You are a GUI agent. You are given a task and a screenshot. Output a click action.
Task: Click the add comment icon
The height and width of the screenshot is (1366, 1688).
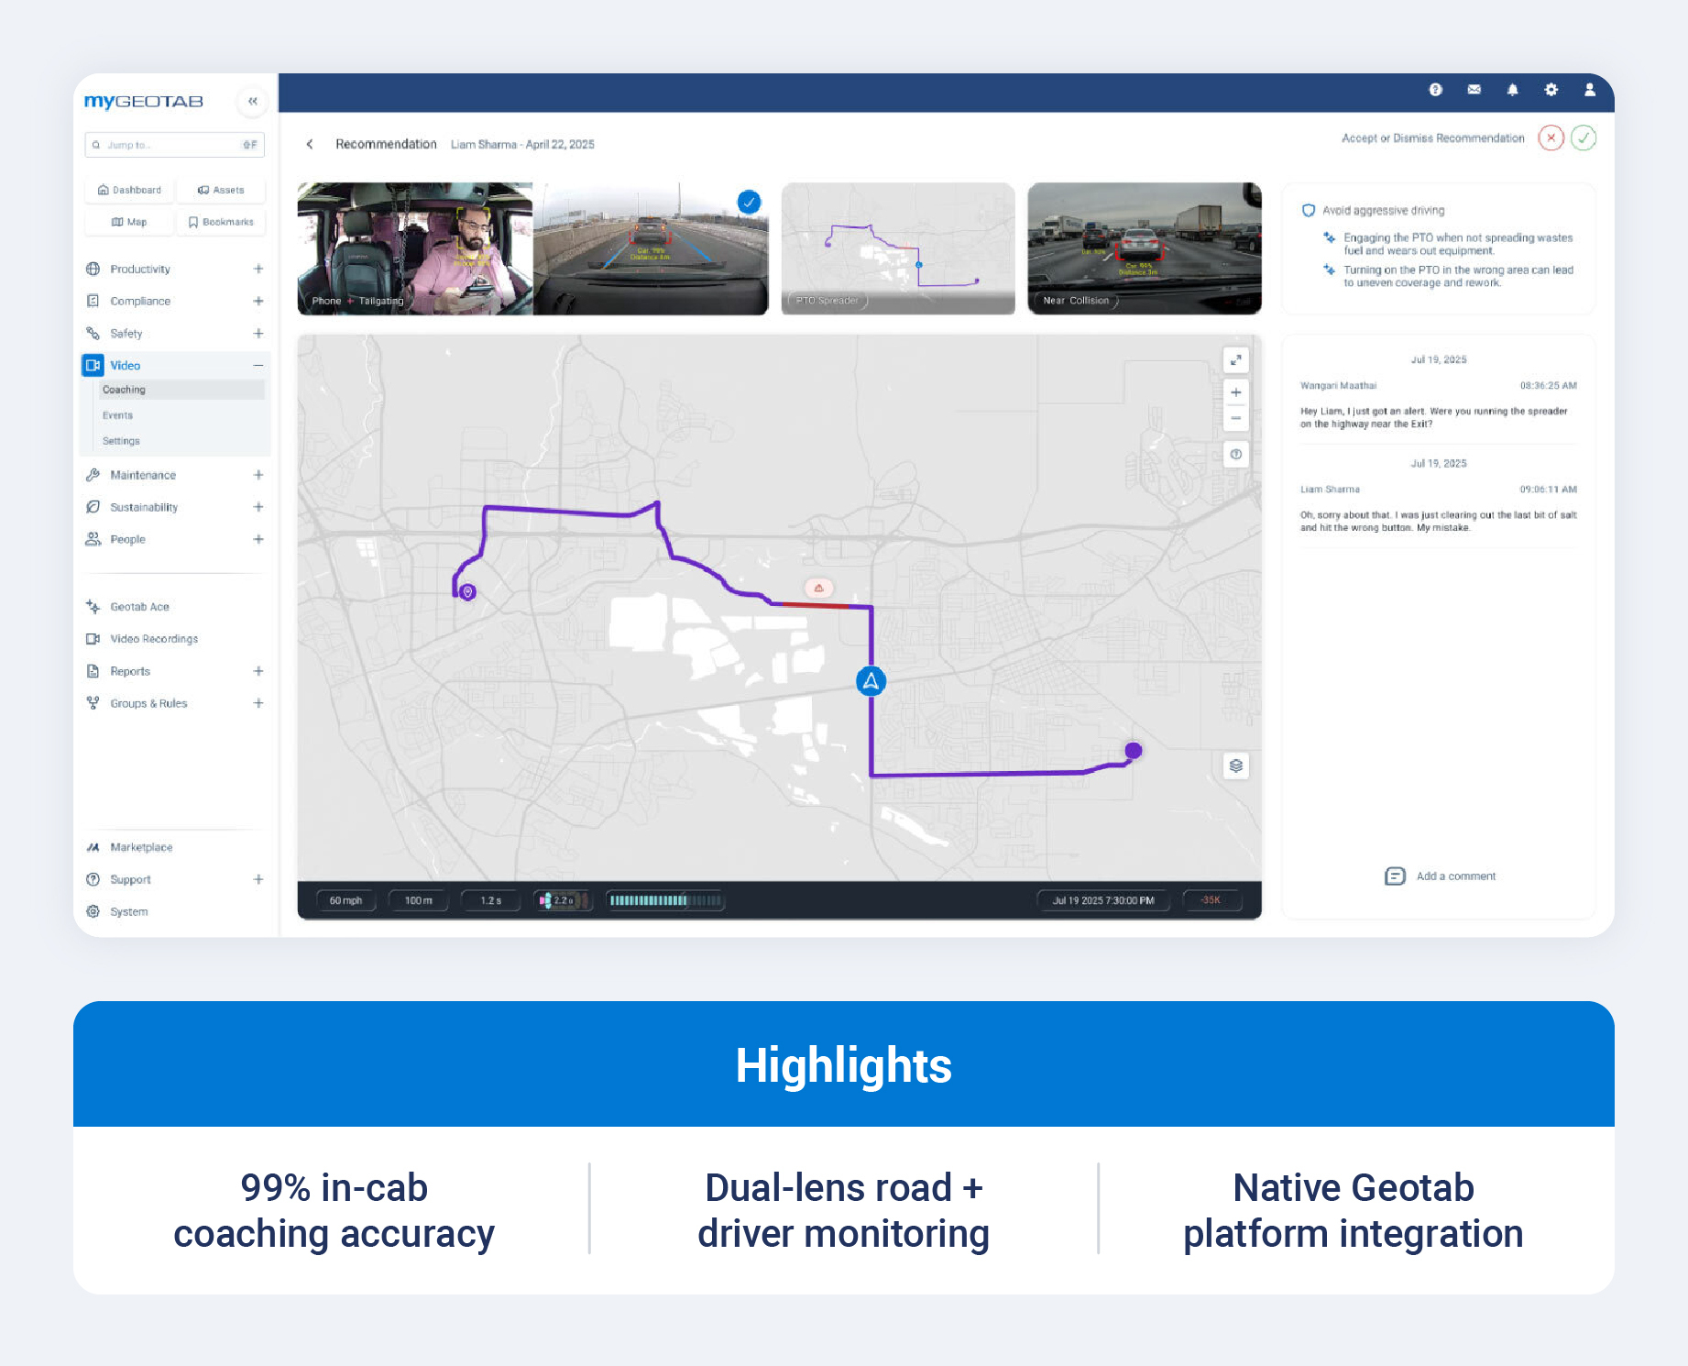(x=1394, y=876)
